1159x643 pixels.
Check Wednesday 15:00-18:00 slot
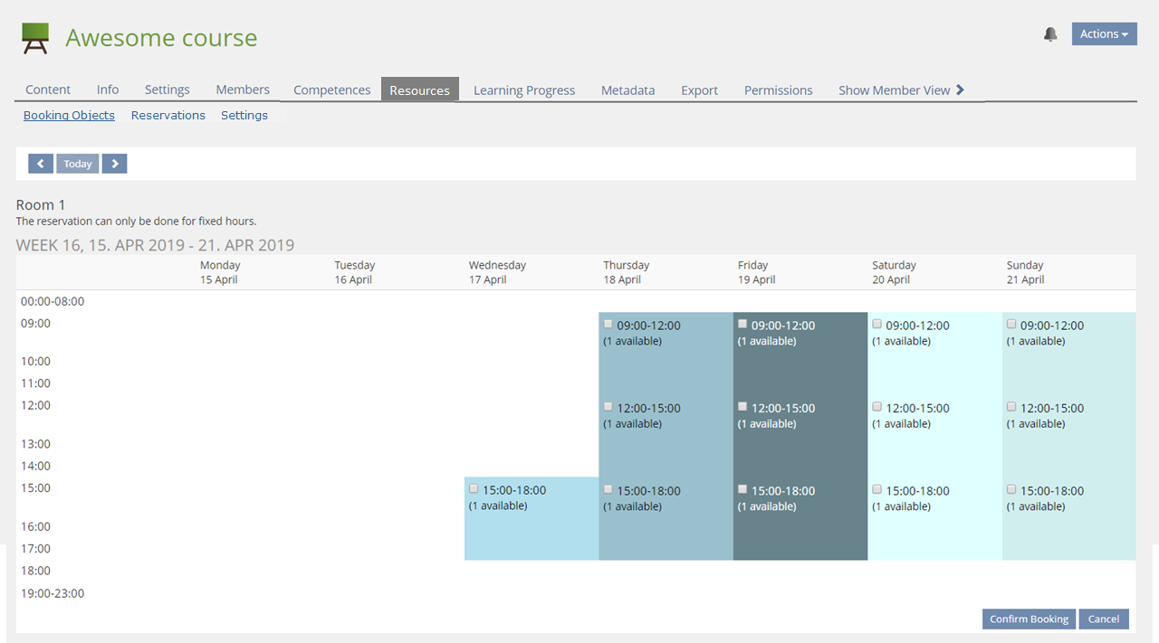pos(474,489)
